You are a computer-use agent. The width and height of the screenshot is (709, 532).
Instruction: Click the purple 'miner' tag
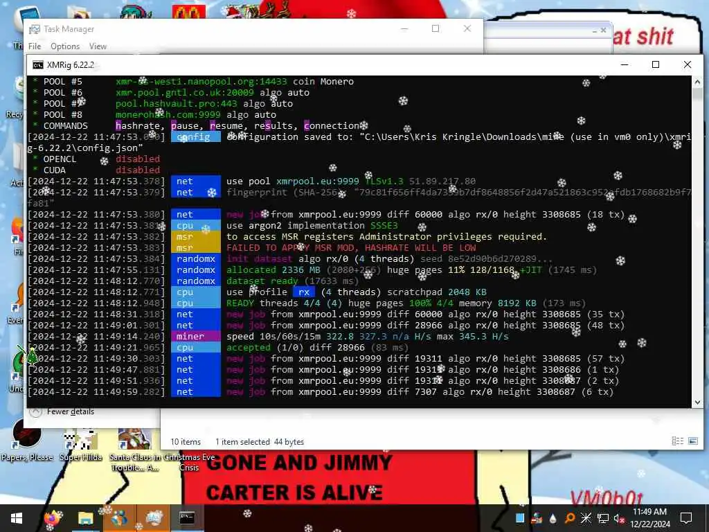pyautogui.click(x=195, y=337)
